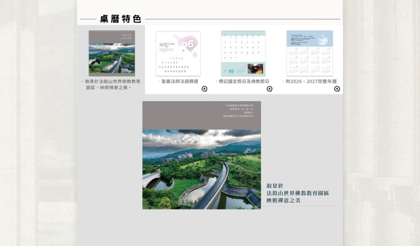Click the 映照禪意之美 text beside large image
The width and height of the screenshot is (420, 246).
point(283,201)
